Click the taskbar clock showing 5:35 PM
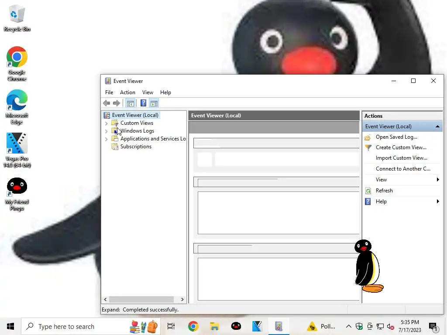Screen dimensions: 447x335 409,326
